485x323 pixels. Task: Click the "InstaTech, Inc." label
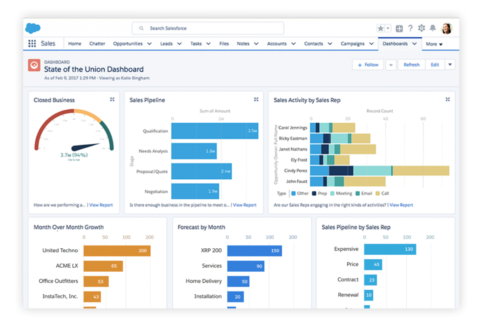point(60,296)
